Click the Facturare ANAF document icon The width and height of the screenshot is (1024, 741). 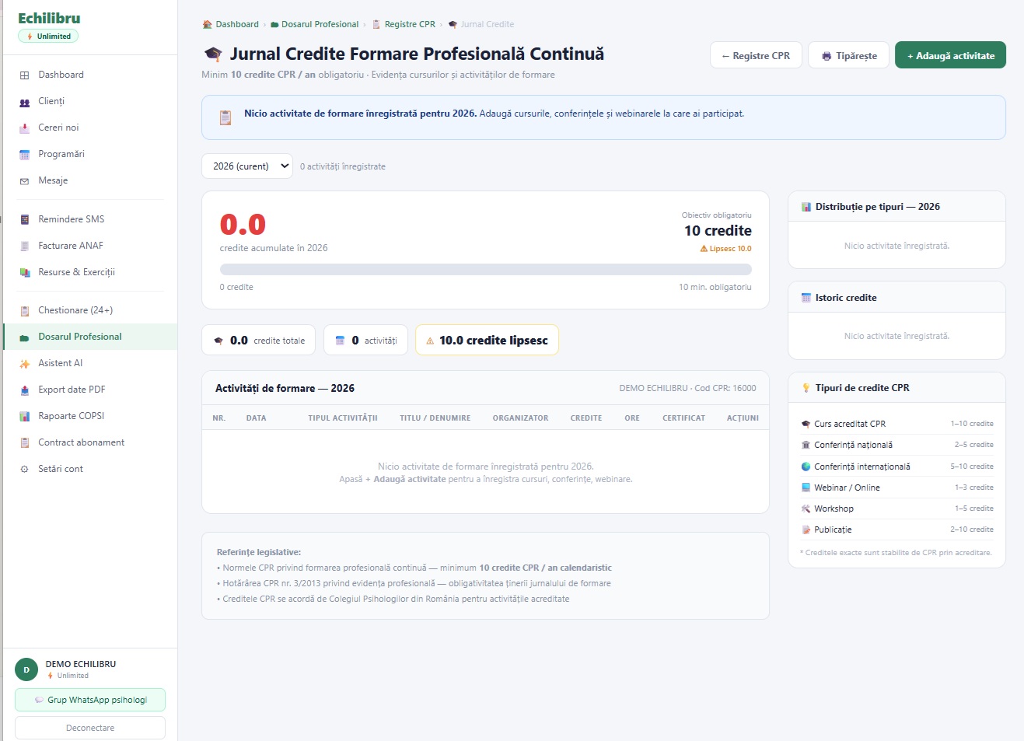tap(24, 246)
